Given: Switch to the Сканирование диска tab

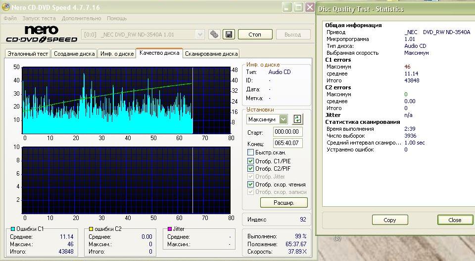Looking at the screenshot, I should pos(211,54).
